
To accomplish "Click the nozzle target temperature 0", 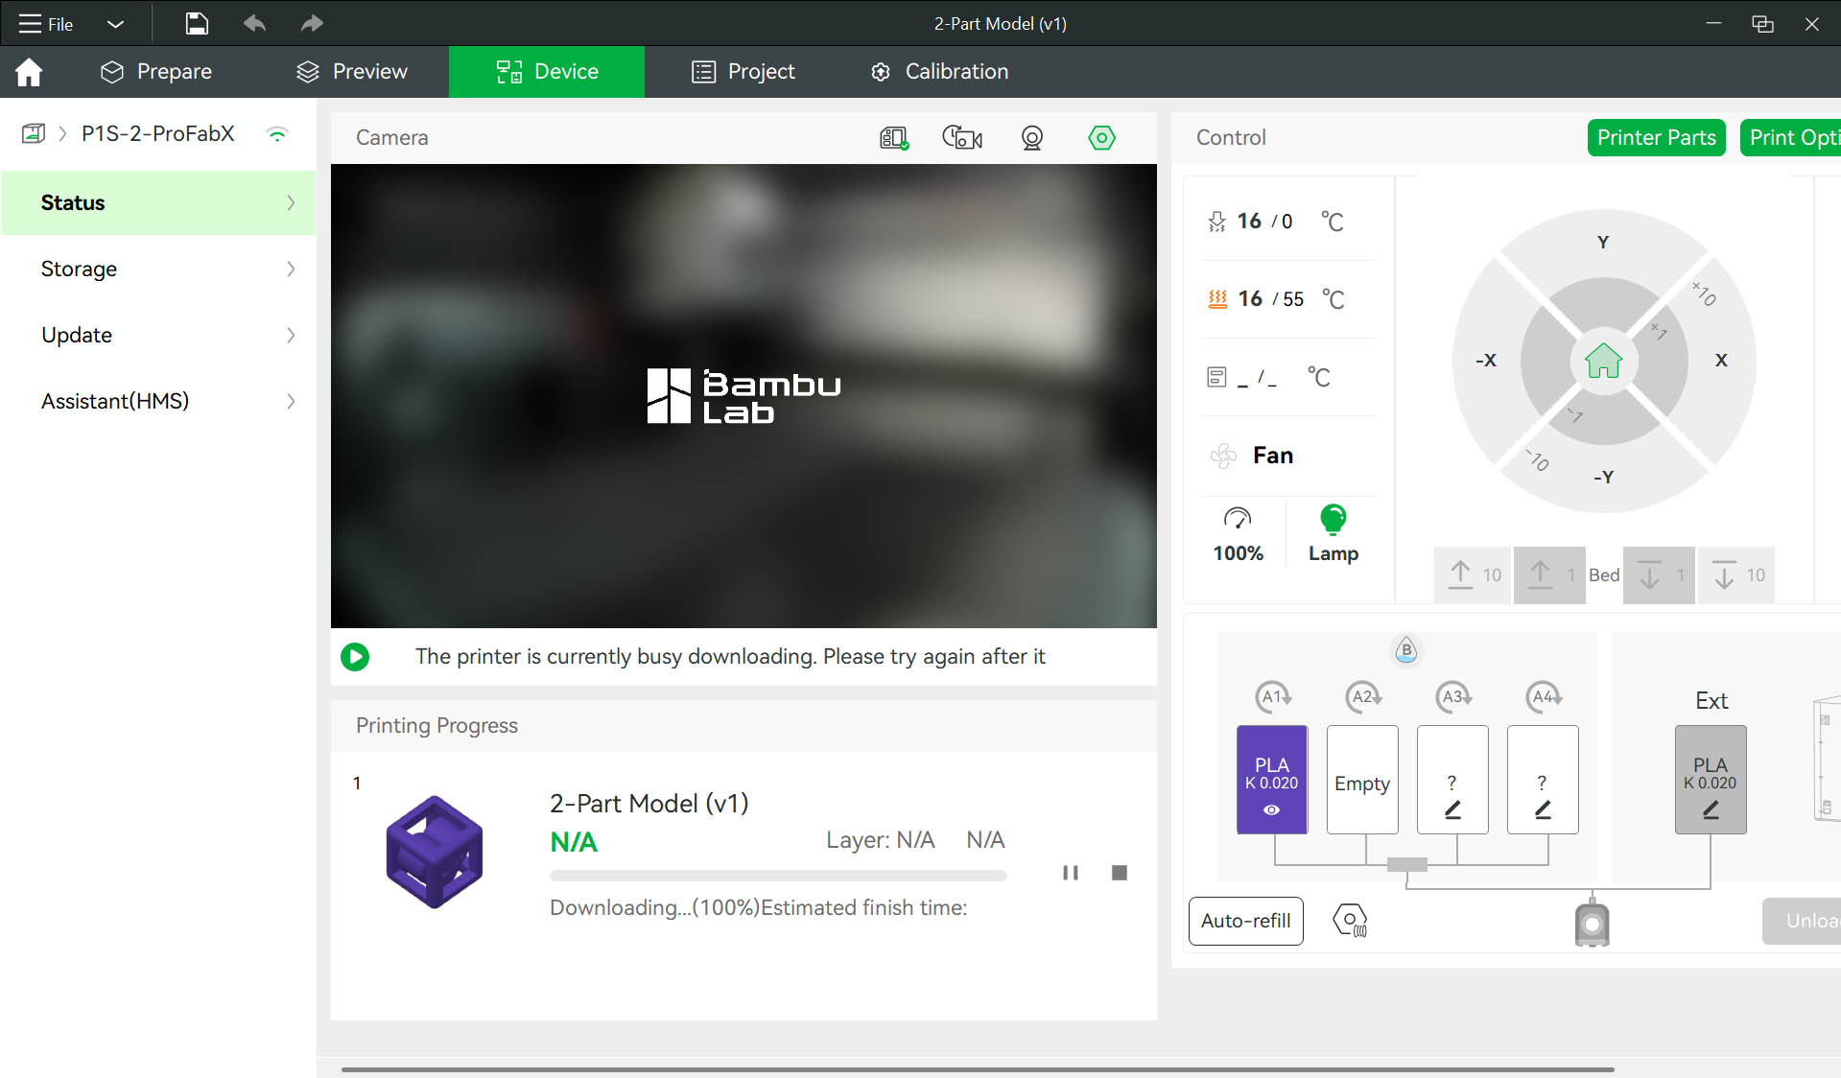I will [1286, 222].
